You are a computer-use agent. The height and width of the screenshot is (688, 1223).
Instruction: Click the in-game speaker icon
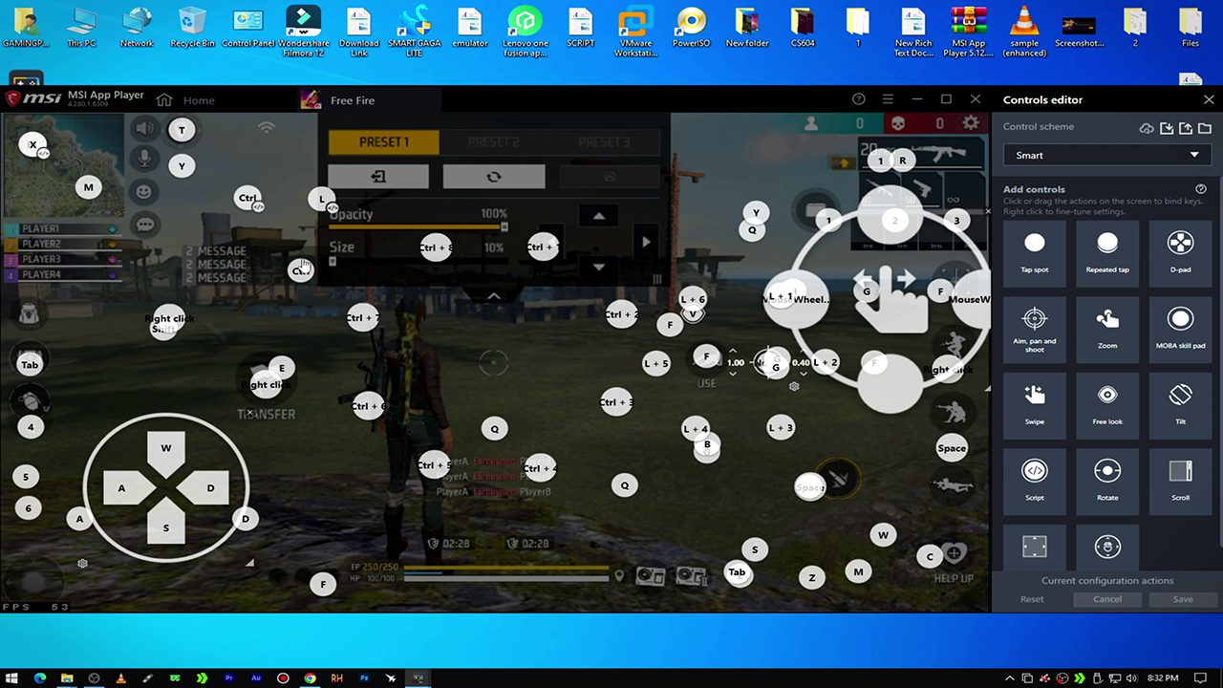[x=144, y=127]
